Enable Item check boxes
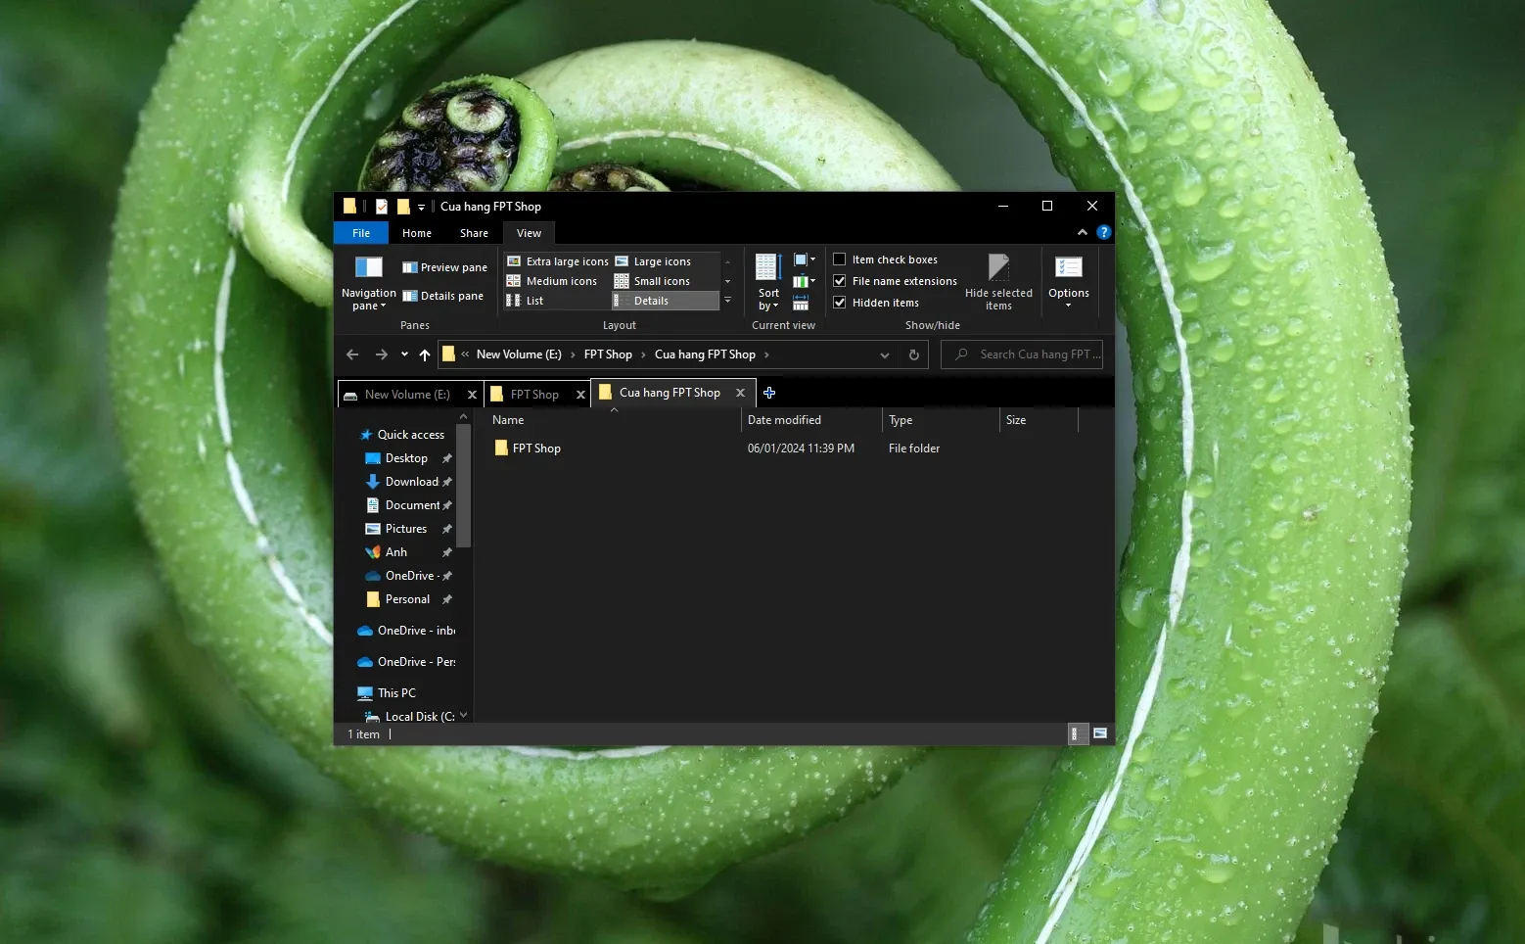This screenshot has width=1525, height=944. click(839, 260)
